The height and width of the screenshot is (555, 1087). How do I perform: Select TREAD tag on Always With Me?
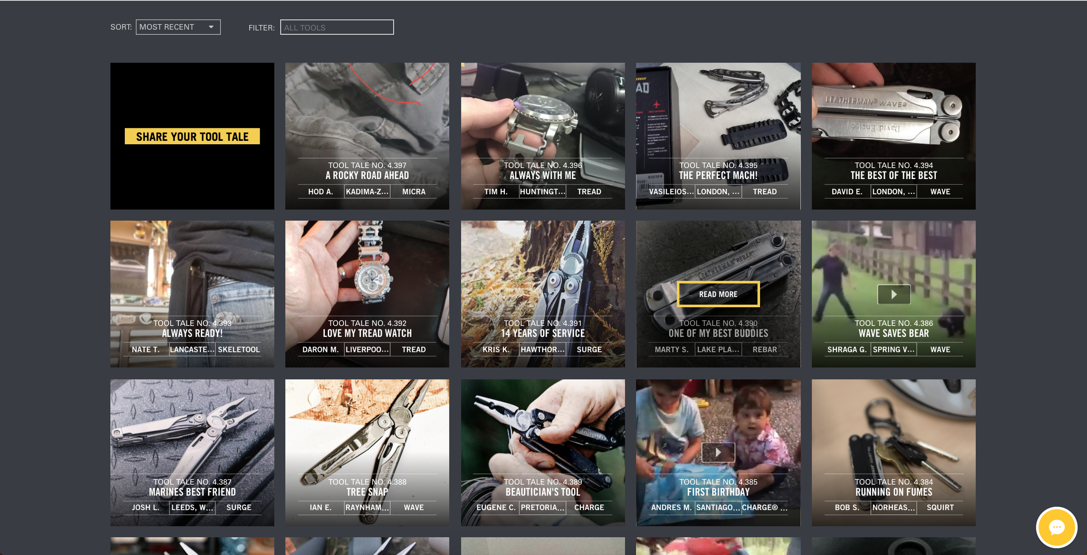click(x=589, y=192)
